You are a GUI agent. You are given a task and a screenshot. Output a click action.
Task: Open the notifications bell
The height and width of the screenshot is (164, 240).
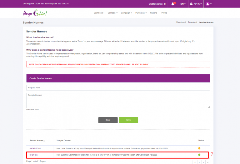click(173, 4)
